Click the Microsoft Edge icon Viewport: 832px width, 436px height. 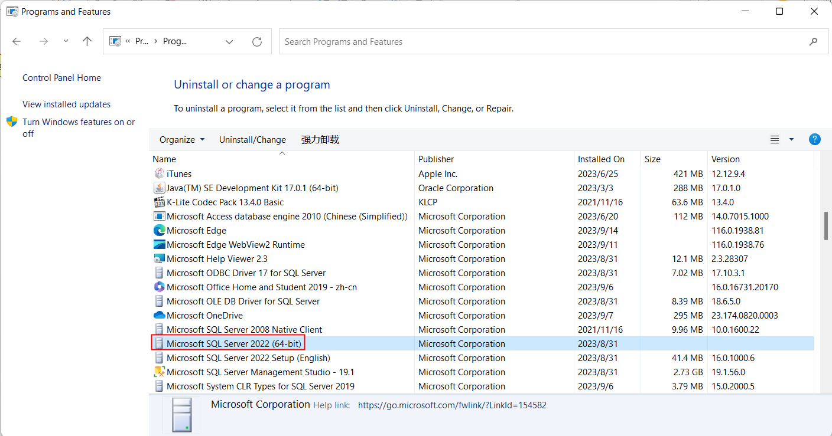tap(159, 231)
